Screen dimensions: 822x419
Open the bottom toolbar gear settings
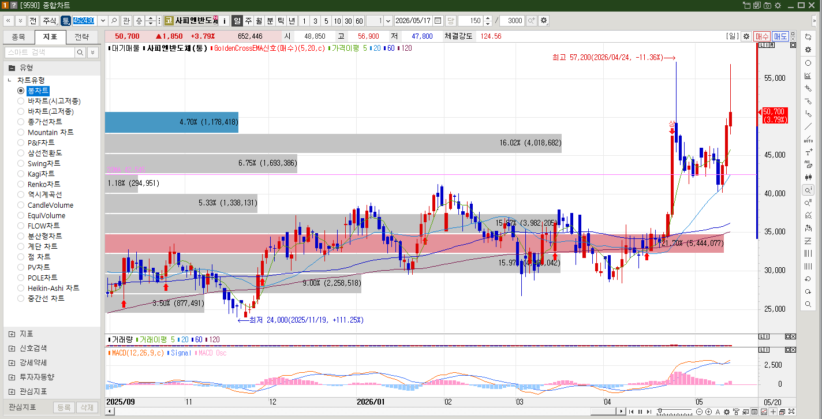[x=727, y=411]
